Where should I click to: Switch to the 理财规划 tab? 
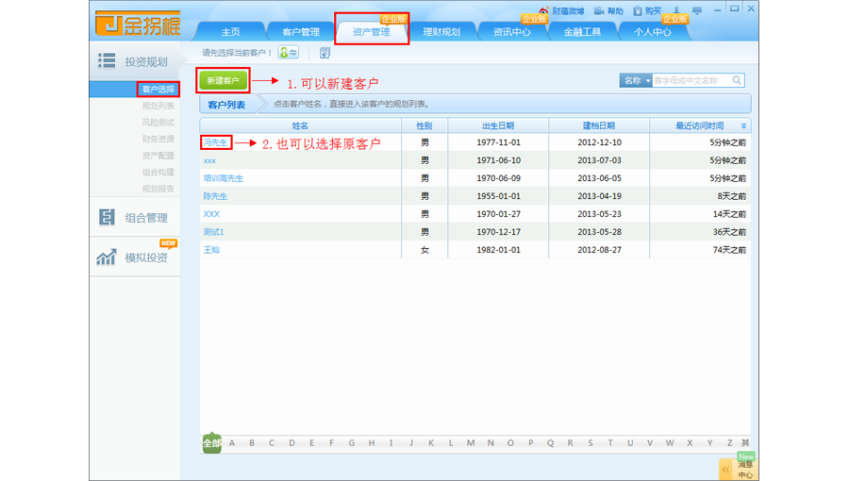(441, 32)
